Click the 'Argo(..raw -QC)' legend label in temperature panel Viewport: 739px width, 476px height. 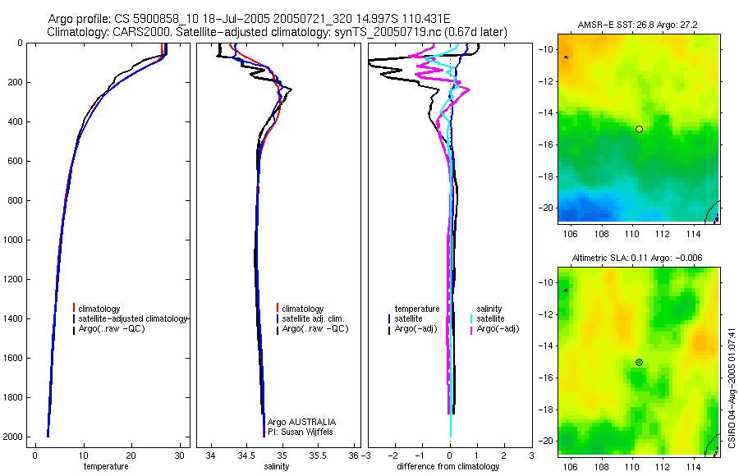point(111,328)
